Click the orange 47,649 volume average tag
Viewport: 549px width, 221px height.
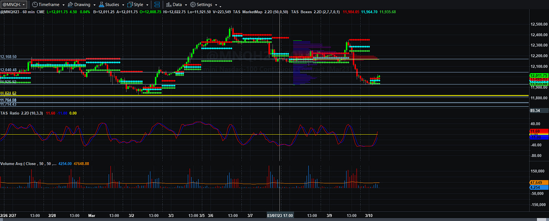tap(538, 183)
